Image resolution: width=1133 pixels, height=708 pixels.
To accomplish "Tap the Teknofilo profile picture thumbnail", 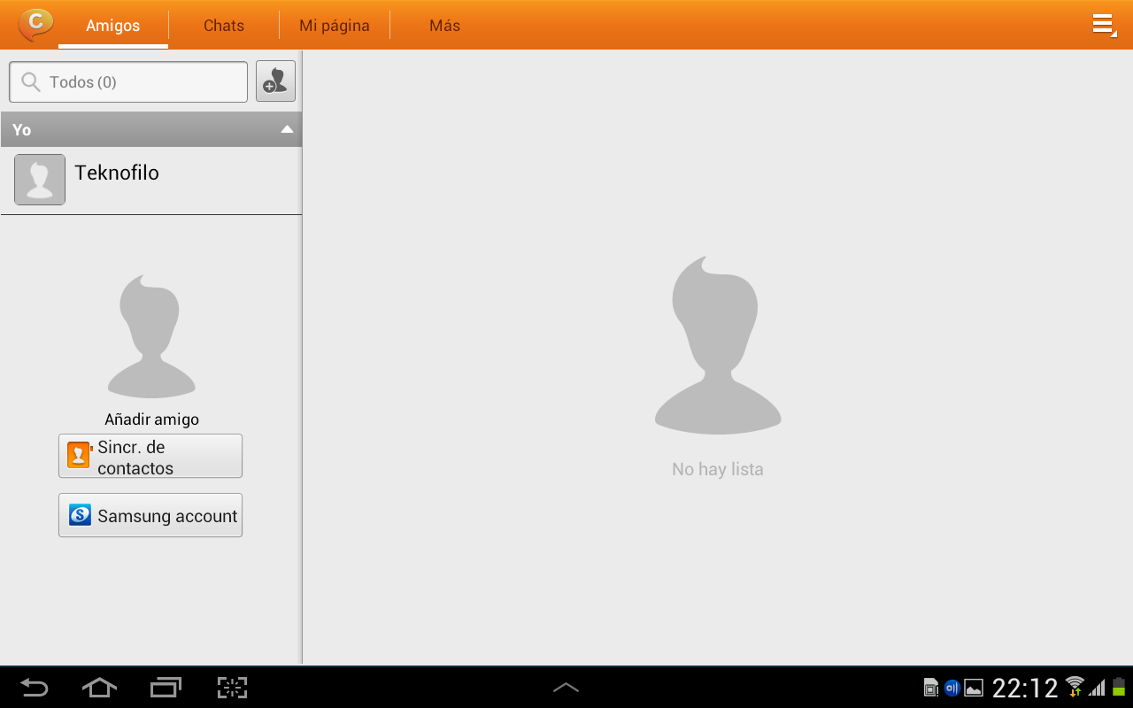I will (40, 180).
